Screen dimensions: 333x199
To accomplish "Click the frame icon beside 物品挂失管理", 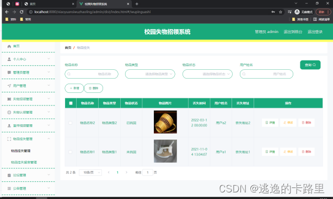I will [9, 139].
